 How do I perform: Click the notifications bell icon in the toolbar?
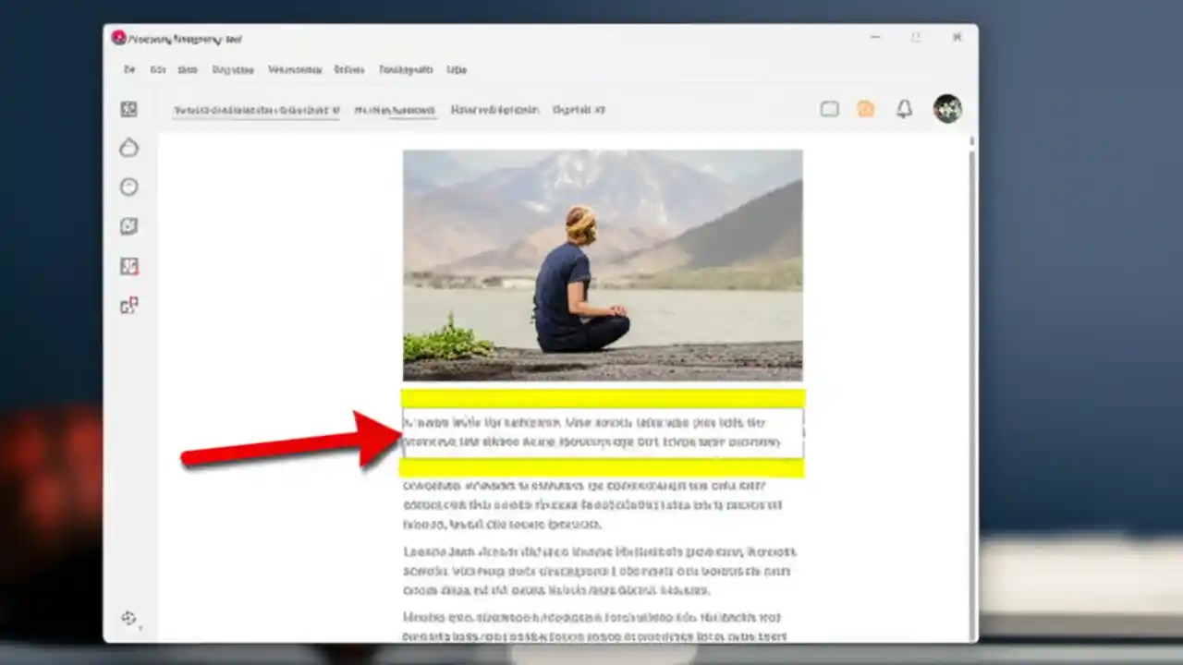[904, 109]
